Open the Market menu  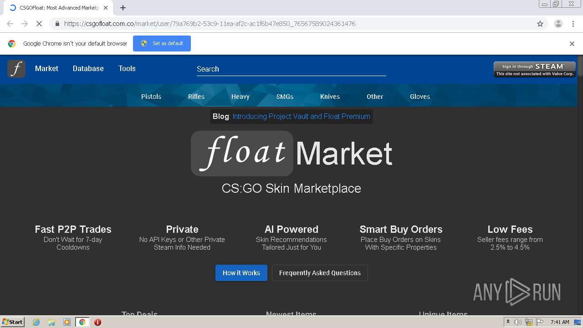click(46, 68)
